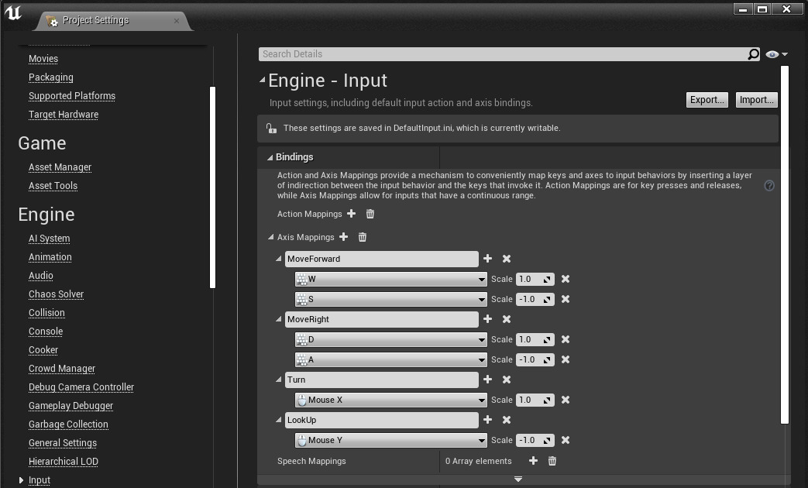Adjust the W key Scale value
808x488 pixels.
[x=535, y=279]
